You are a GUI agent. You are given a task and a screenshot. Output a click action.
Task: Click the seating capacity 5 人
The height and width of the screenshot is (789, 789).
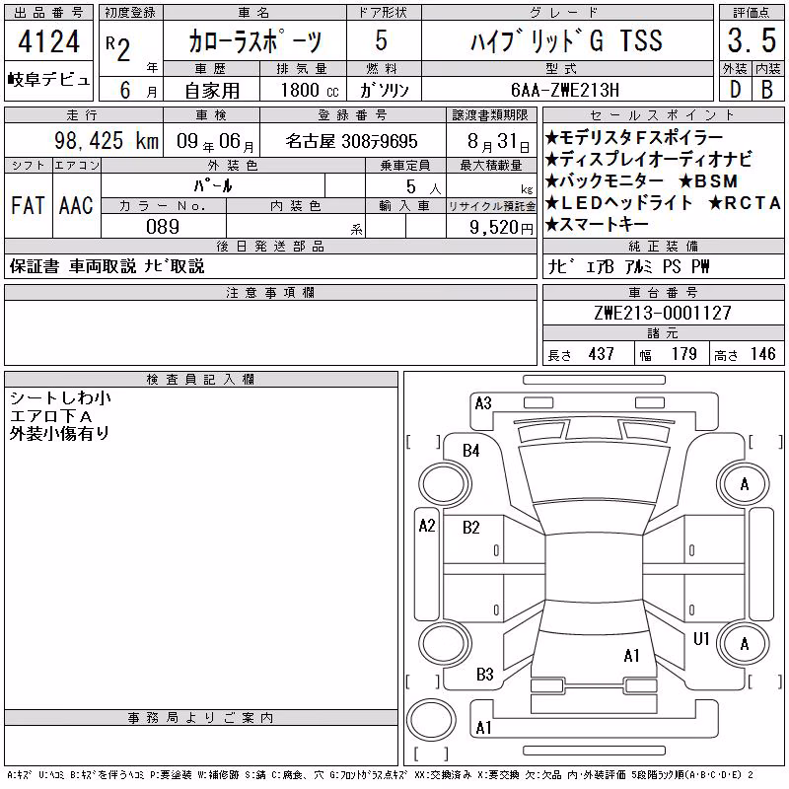click(424, 187)
